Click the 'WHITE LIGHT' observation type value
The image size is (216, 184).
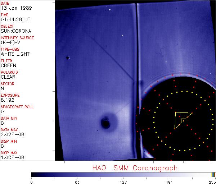tap(15, 54)
